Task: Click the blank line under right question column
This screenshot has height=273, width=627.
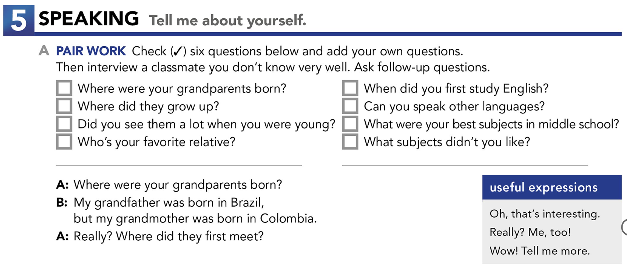Action: (x=465, y=165)
